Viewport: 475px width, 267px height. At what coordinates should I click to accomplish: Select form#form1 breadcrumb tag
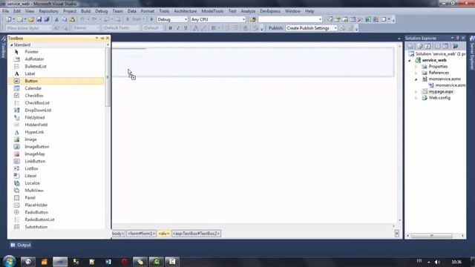click(x=141, y=234)
